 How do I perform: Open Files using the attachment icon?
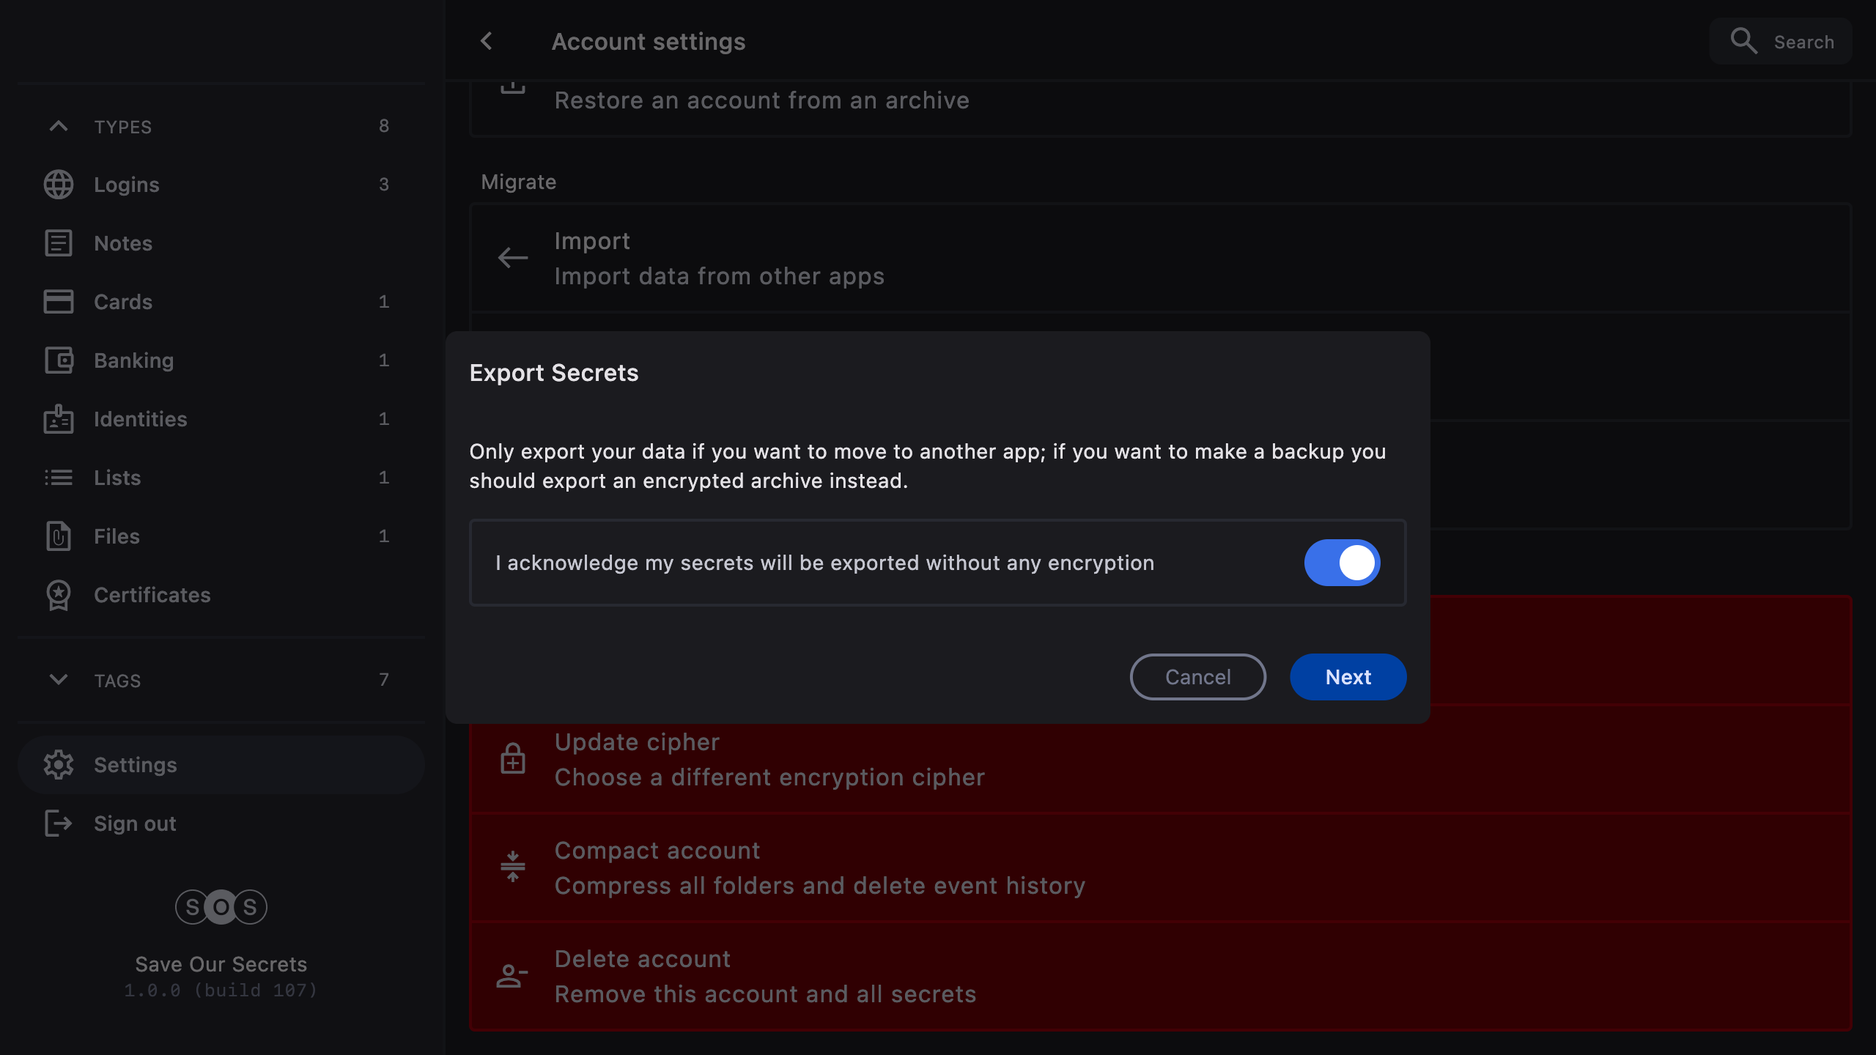[59, 536]
